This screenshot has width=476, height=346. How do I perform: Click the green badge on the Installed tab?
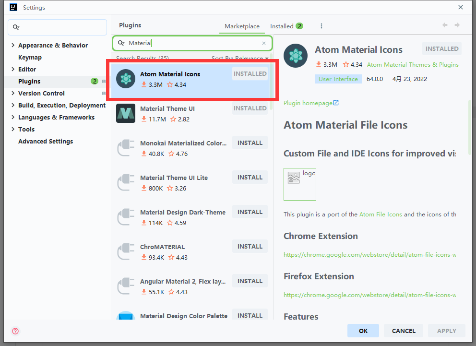pyautogui.click(x=299, y=26)
